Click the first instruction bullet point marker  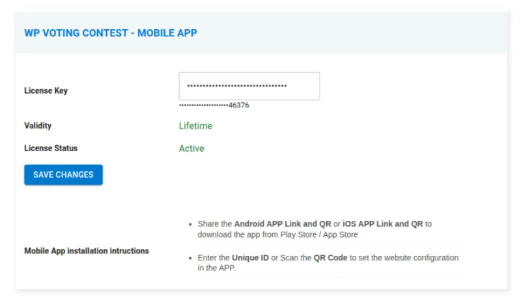point(188,224)
